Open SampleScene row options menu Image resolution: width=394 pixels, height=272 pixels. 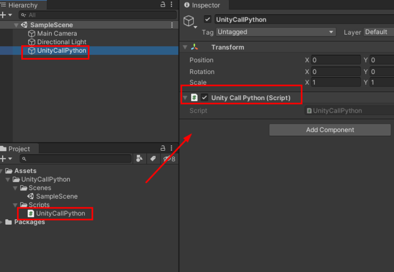pos(172,25)
